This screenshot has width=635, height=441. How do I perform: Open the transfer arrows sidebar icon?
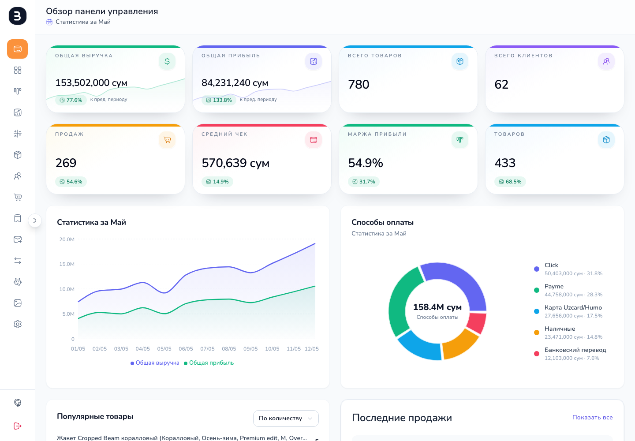pyautogui.click(x=18, y=261)
